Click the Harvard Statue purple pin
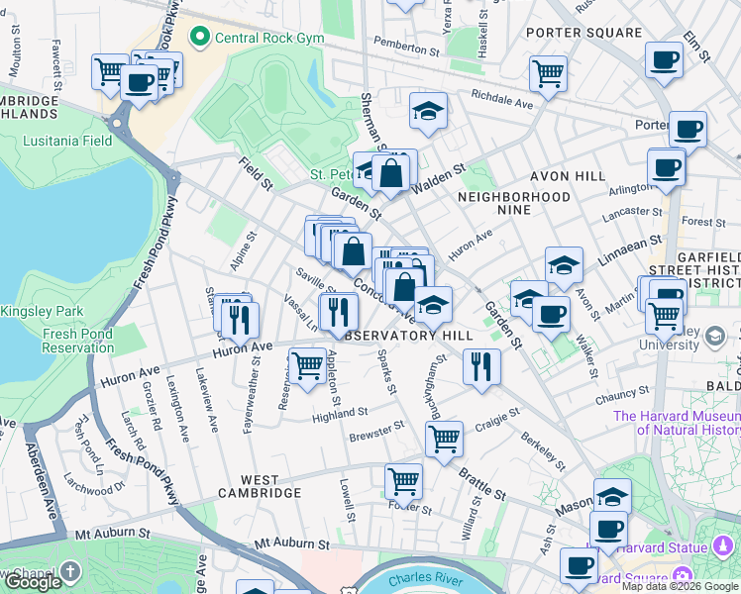The height and width of the screenshot is (594, 741). click(x=722, y=547)
